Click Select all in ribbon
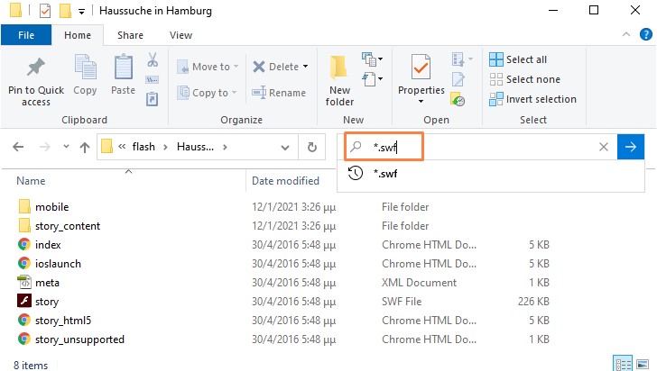657x371 pixels. [x=518, y=59]
